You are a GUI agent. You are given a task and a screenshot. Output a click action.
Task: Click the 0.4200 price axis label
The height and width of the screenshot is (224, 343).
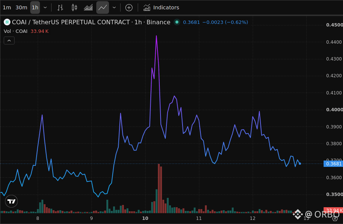pyautogui.click(x=334, y=76)
